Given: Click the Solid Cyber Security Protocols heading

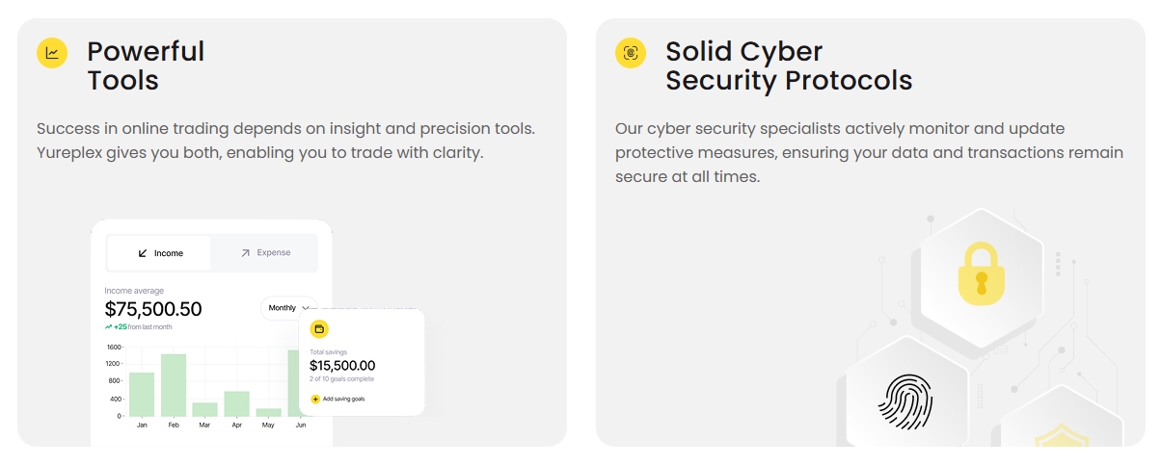Looking at the screenshot, I should 788,65.
